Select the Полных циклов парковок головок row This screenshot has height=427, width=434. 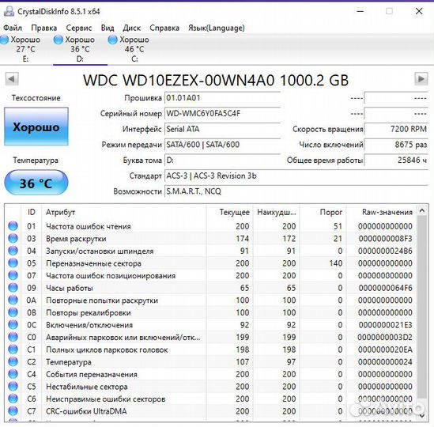pyautogui.click(x=211, y=350)
